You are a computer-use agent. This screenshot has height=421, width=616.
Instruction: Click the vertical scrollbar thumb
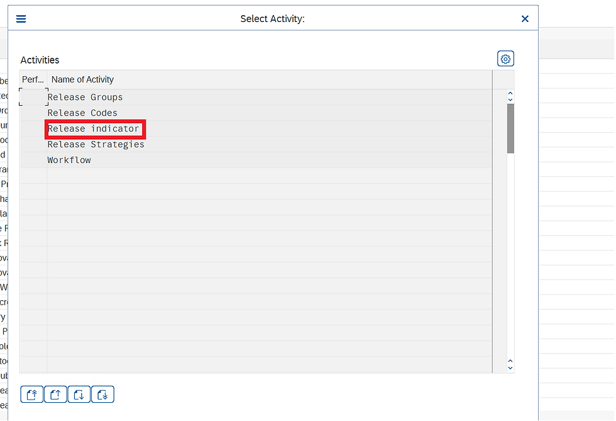510,128
